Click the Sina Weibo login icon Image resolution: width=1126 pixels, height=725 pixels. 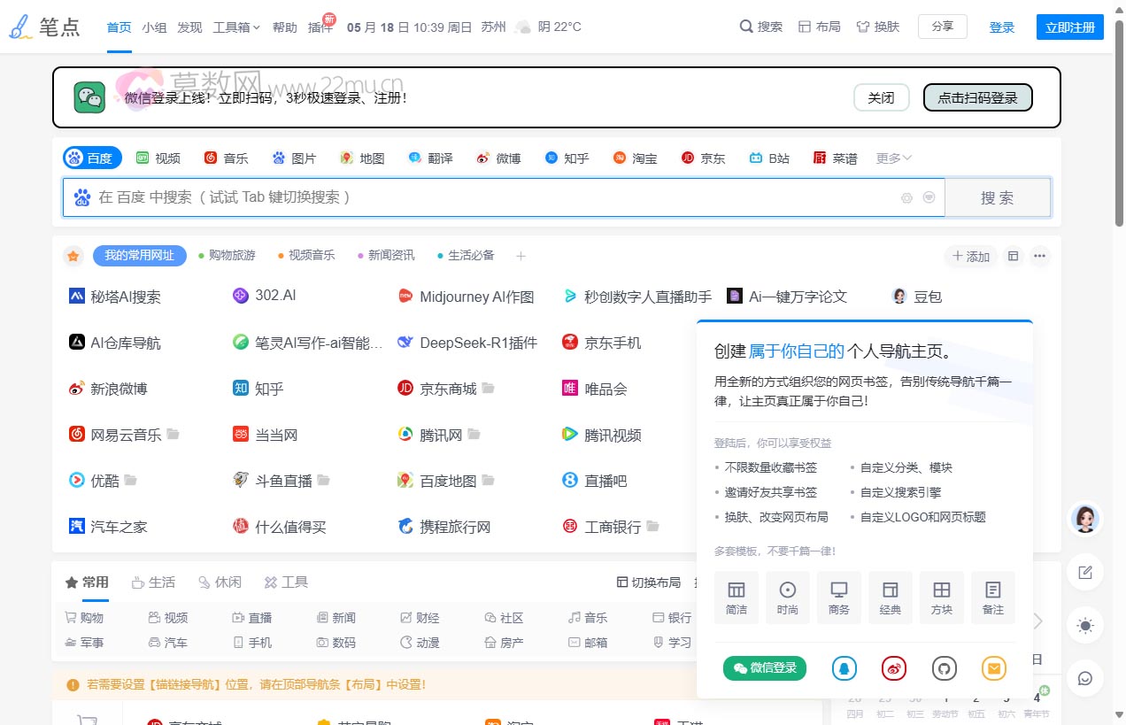click(893, 668)
